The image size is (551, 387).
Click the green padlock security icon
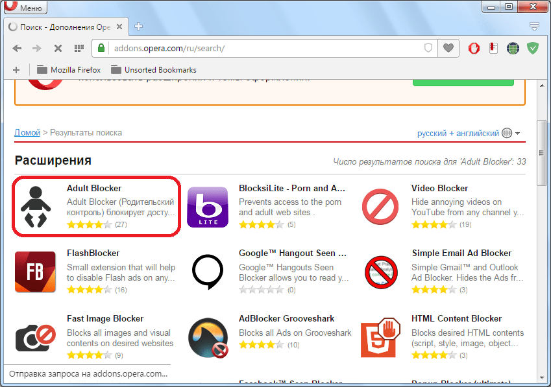coord(101,48)
